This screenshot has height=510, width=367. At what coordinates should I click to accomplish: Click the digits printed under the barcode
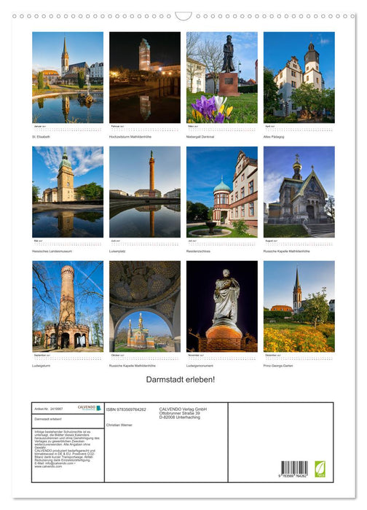[x=292, y=476]
